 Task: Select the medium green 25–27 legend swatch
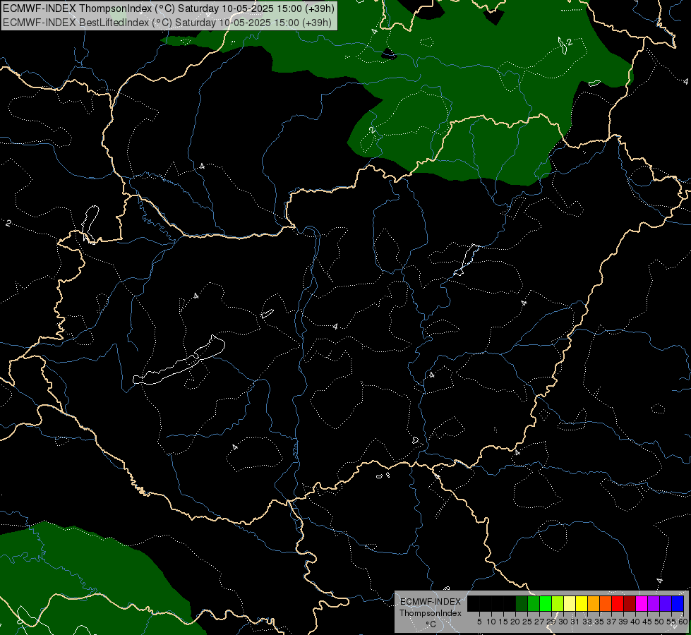click(534, 603)
